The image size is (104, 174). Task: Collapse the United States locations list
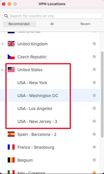click(2, 70)
